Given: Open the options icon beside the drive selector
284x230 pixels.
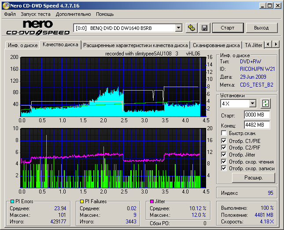Looking at the screenshot, I should pos(191,28).
